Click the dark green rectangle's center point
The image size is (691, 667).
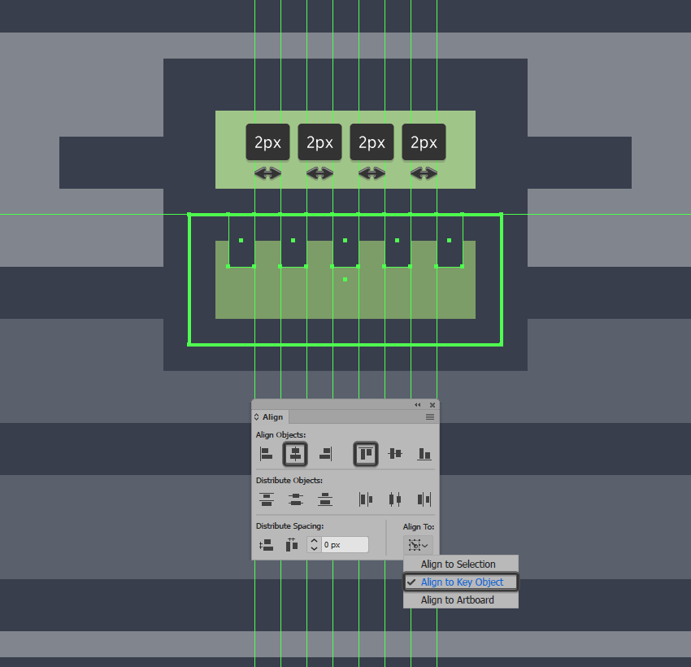click(345, 280)
